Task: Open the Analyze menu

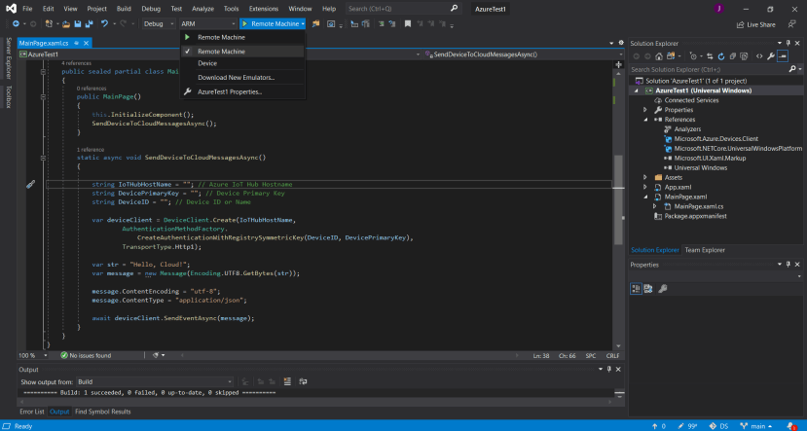Action: pos(202,9)
